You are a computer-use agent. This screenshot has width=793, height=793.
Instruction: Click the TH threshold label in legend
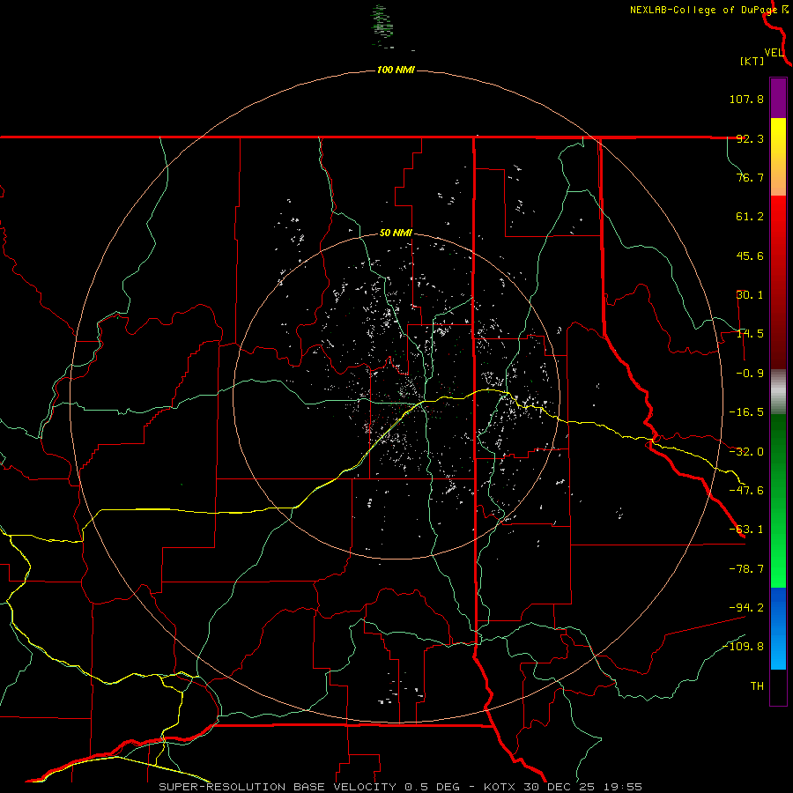(x=757, y=686)
